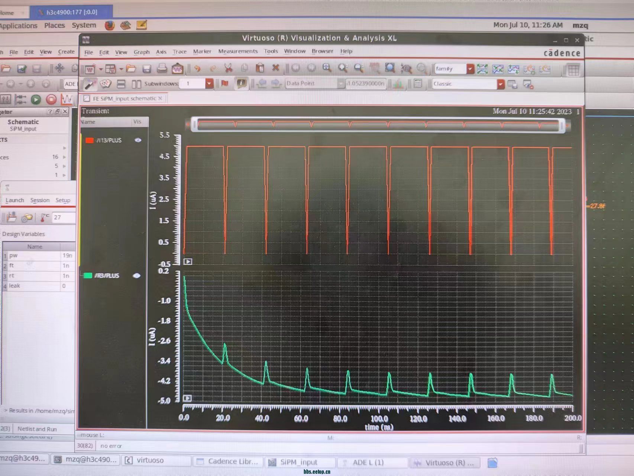Image resolution: width=634 pixels, height=476 pixels.
Task: Open a saved graph with the folder icon
Action: (x=131, y=68)
